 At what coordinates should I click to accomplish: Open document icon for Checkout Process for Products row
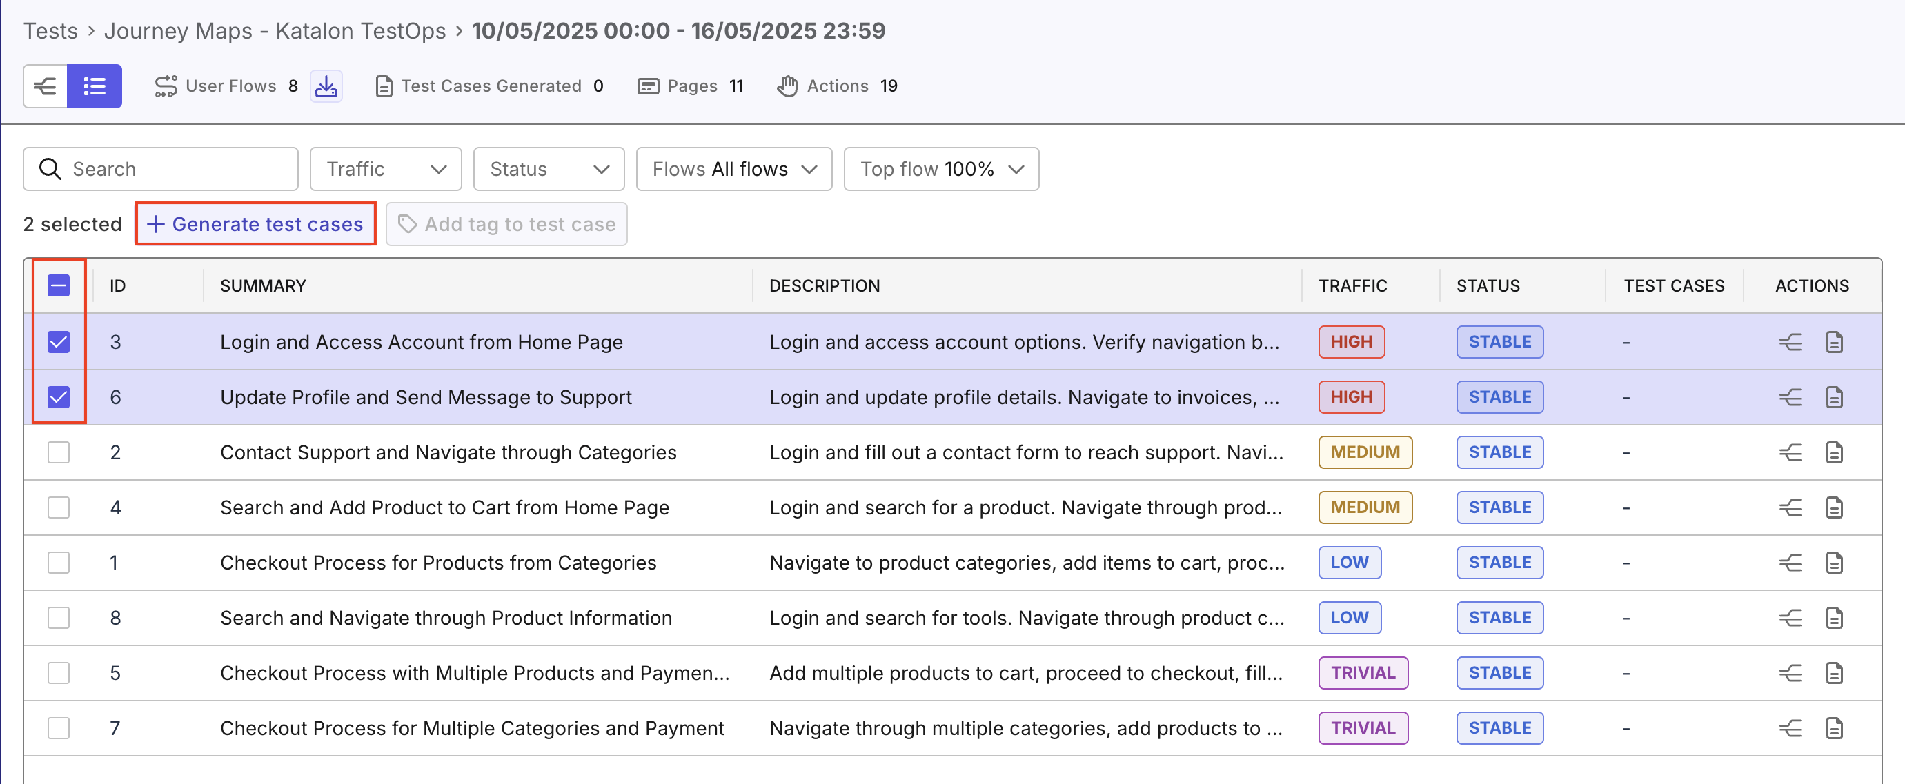point(1834,563)
